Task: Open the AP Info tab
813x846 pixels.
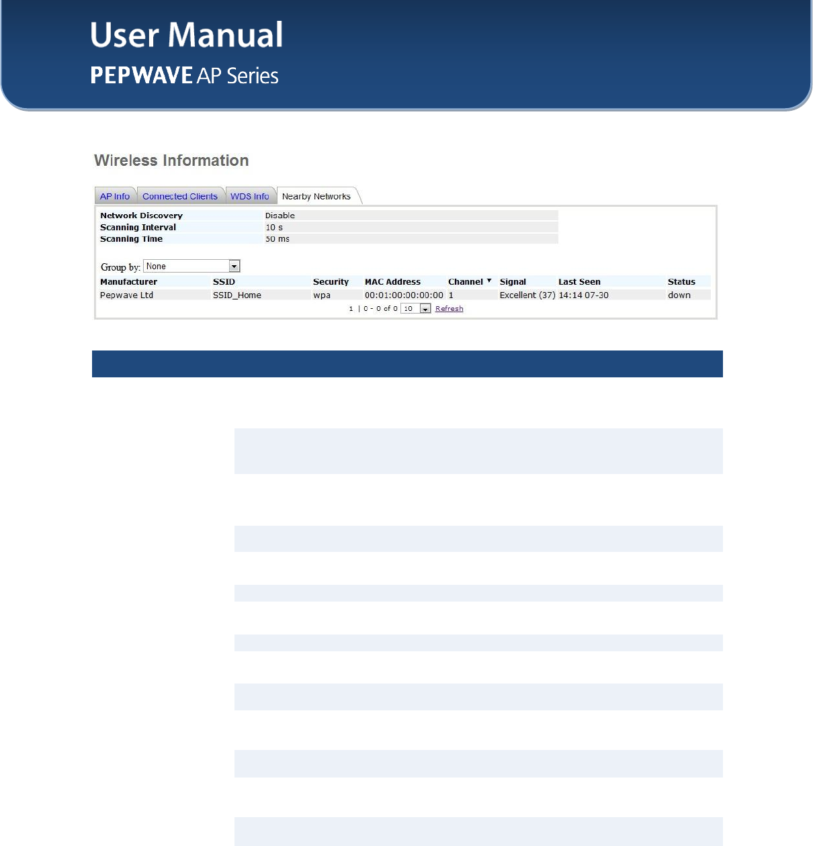Action: click(x=115, y=196)
